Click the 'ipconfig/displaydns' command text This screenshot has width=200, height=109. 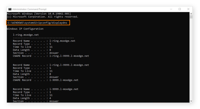coord(53,23)
